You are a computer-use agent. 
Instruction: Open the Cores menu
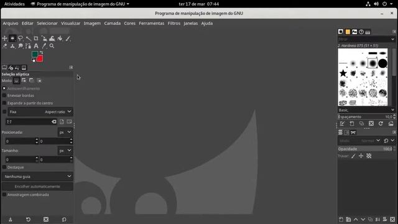(130, 24)
